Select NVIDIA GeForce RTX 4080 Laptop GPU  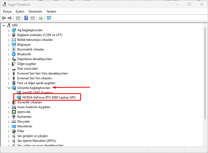coord(49,97)
